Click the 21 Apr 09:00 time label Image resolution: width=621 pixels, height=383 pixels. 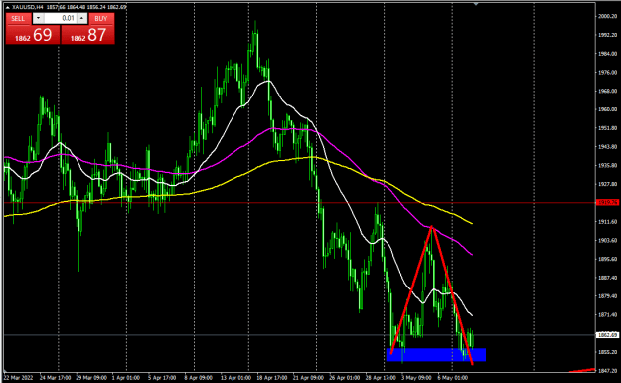click(x=308, y=378)
